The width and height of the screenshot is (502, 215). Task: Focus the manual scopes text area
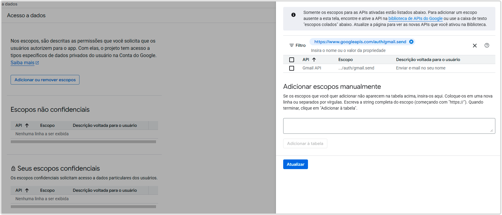coord(389,126)
